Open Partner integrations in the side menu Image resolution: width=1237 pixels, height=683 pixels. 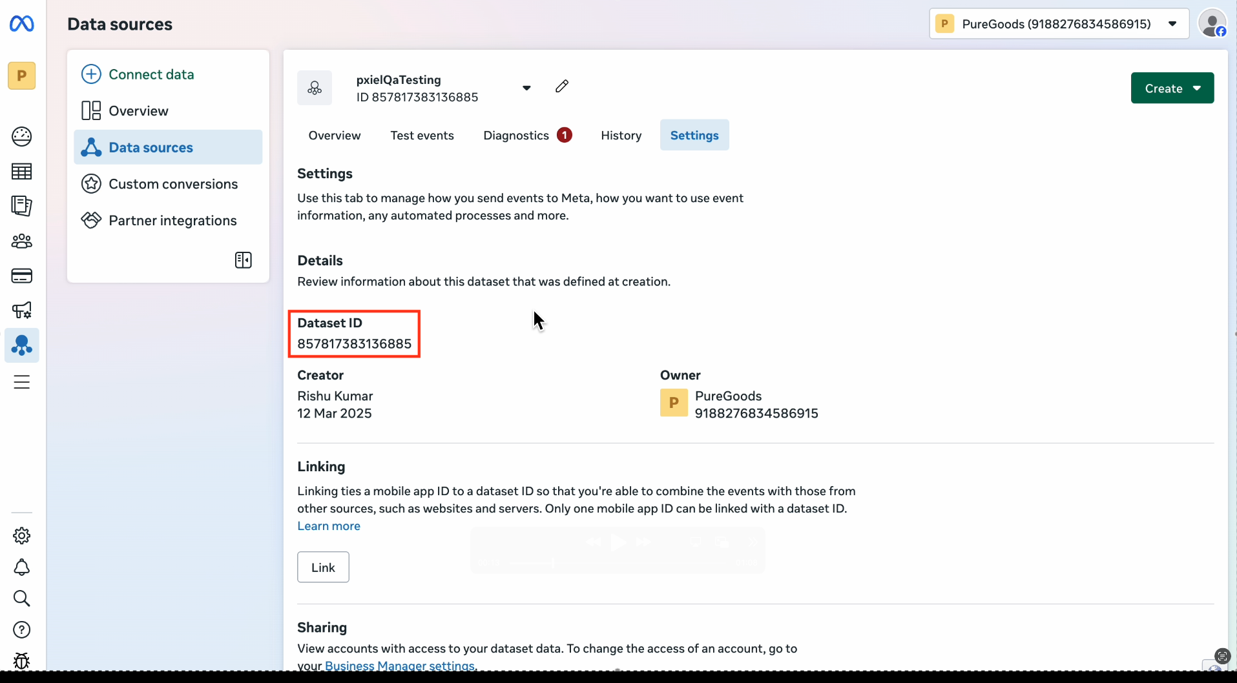pyautogui.click(x=168, y=220)
